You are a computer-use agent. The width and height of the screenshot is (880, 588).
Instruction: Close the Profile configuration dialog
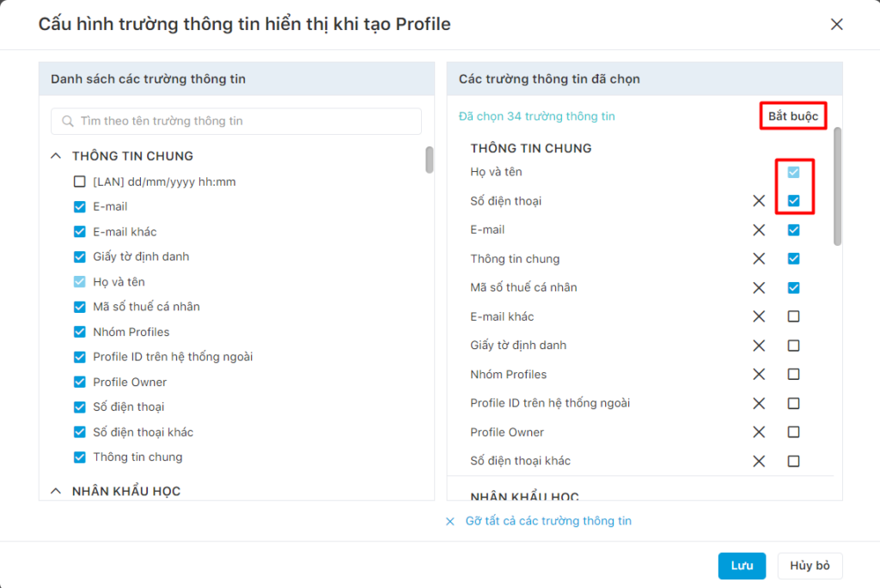click(x=836, y=24)
